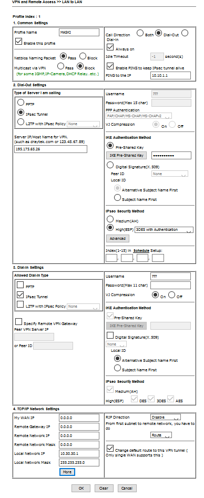
Task: Select Pass for Multicast via VPN
Action: [60, 66]
